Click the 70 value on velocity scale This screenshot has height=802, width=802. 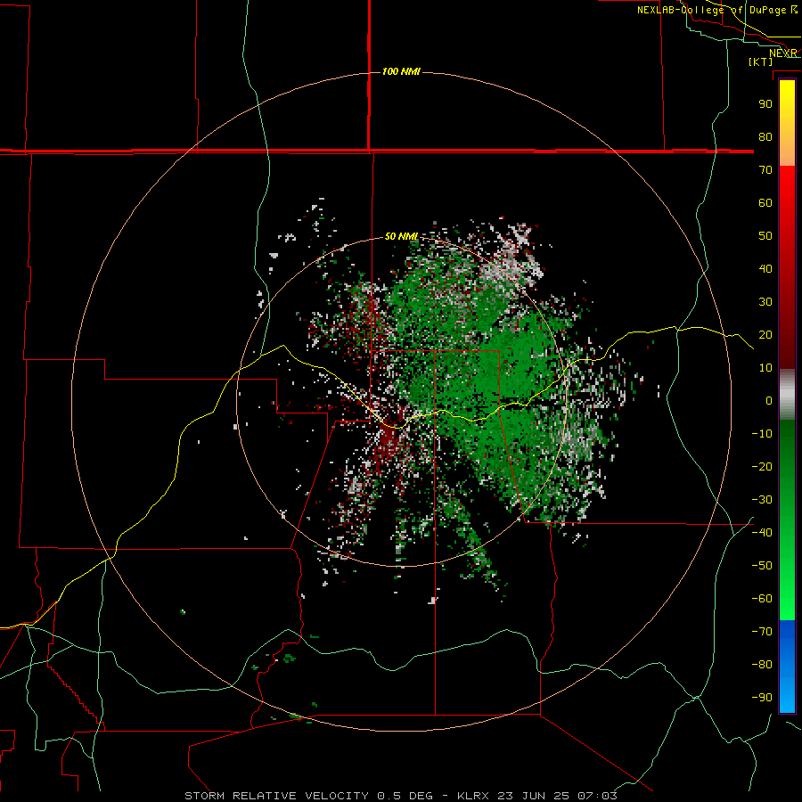point(765,170)
